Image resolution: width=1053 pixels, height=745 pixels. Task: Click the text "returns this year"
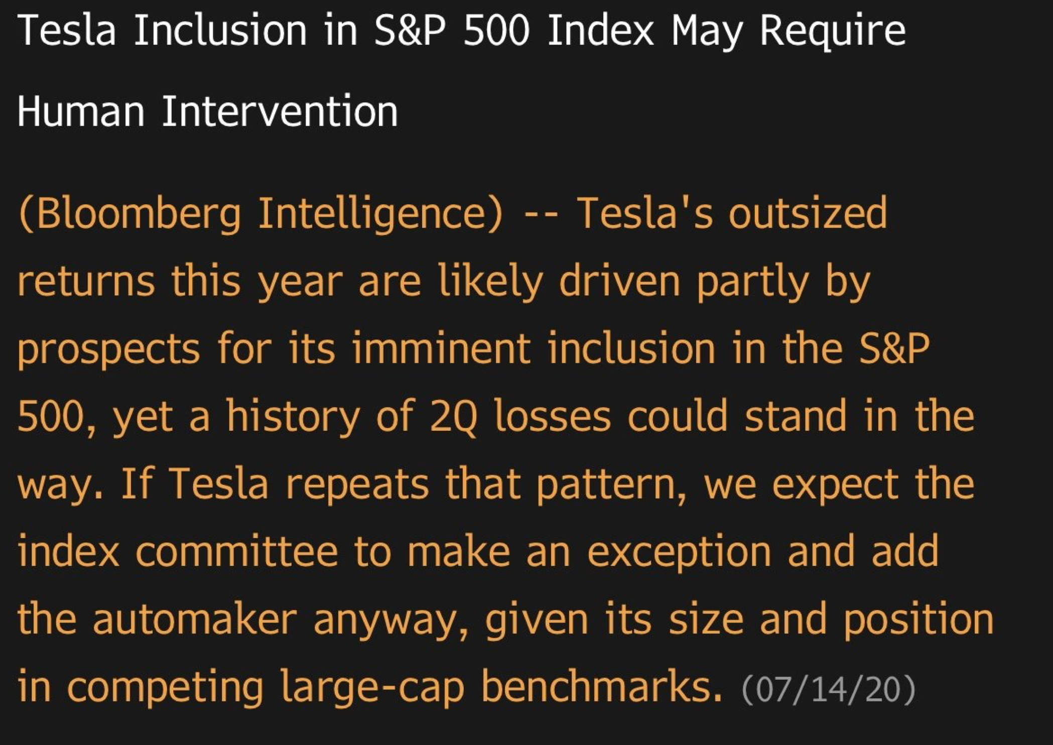180,282
